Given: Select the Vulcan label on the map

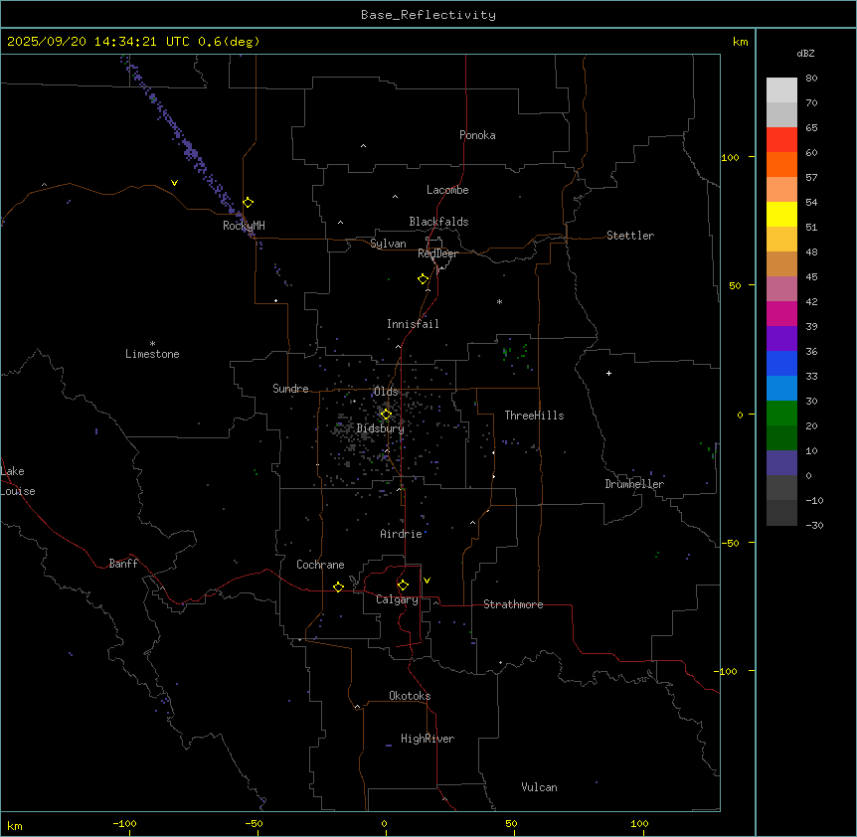Looking at the screenshot, I should coord(539,787).
